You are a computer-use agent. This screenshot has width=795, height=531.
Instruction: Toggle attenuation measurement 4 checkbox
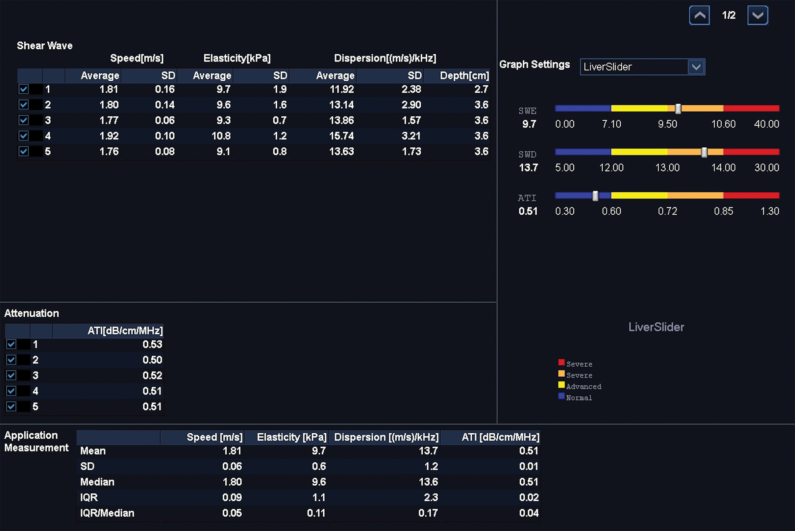point(11,391)
